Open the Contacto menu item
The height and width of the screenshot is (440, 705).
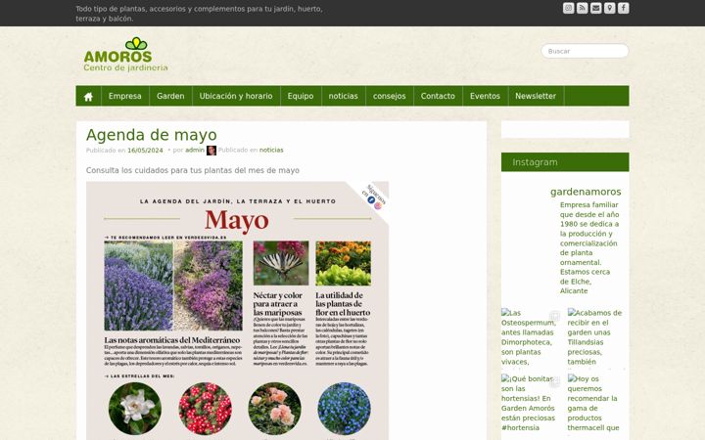pos(438,96)
